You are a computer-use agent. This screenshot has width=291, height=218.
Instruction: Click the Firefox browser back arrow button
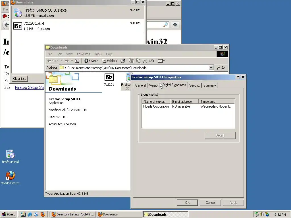click(6, 24)
